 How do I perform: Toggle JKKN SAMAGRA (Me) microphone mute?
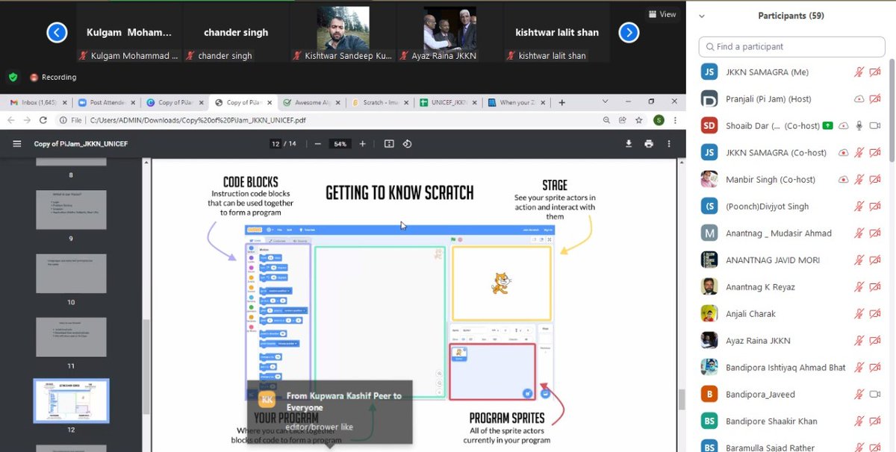tap(859, 72)
